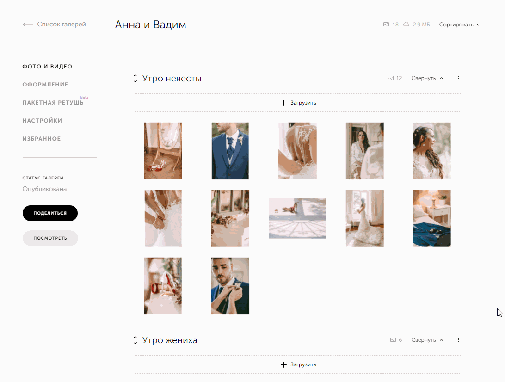The height and width of the screenshot is (382, 505).
Task: Open Избранное in the sidebar
Action: click(x=42, y=139)
